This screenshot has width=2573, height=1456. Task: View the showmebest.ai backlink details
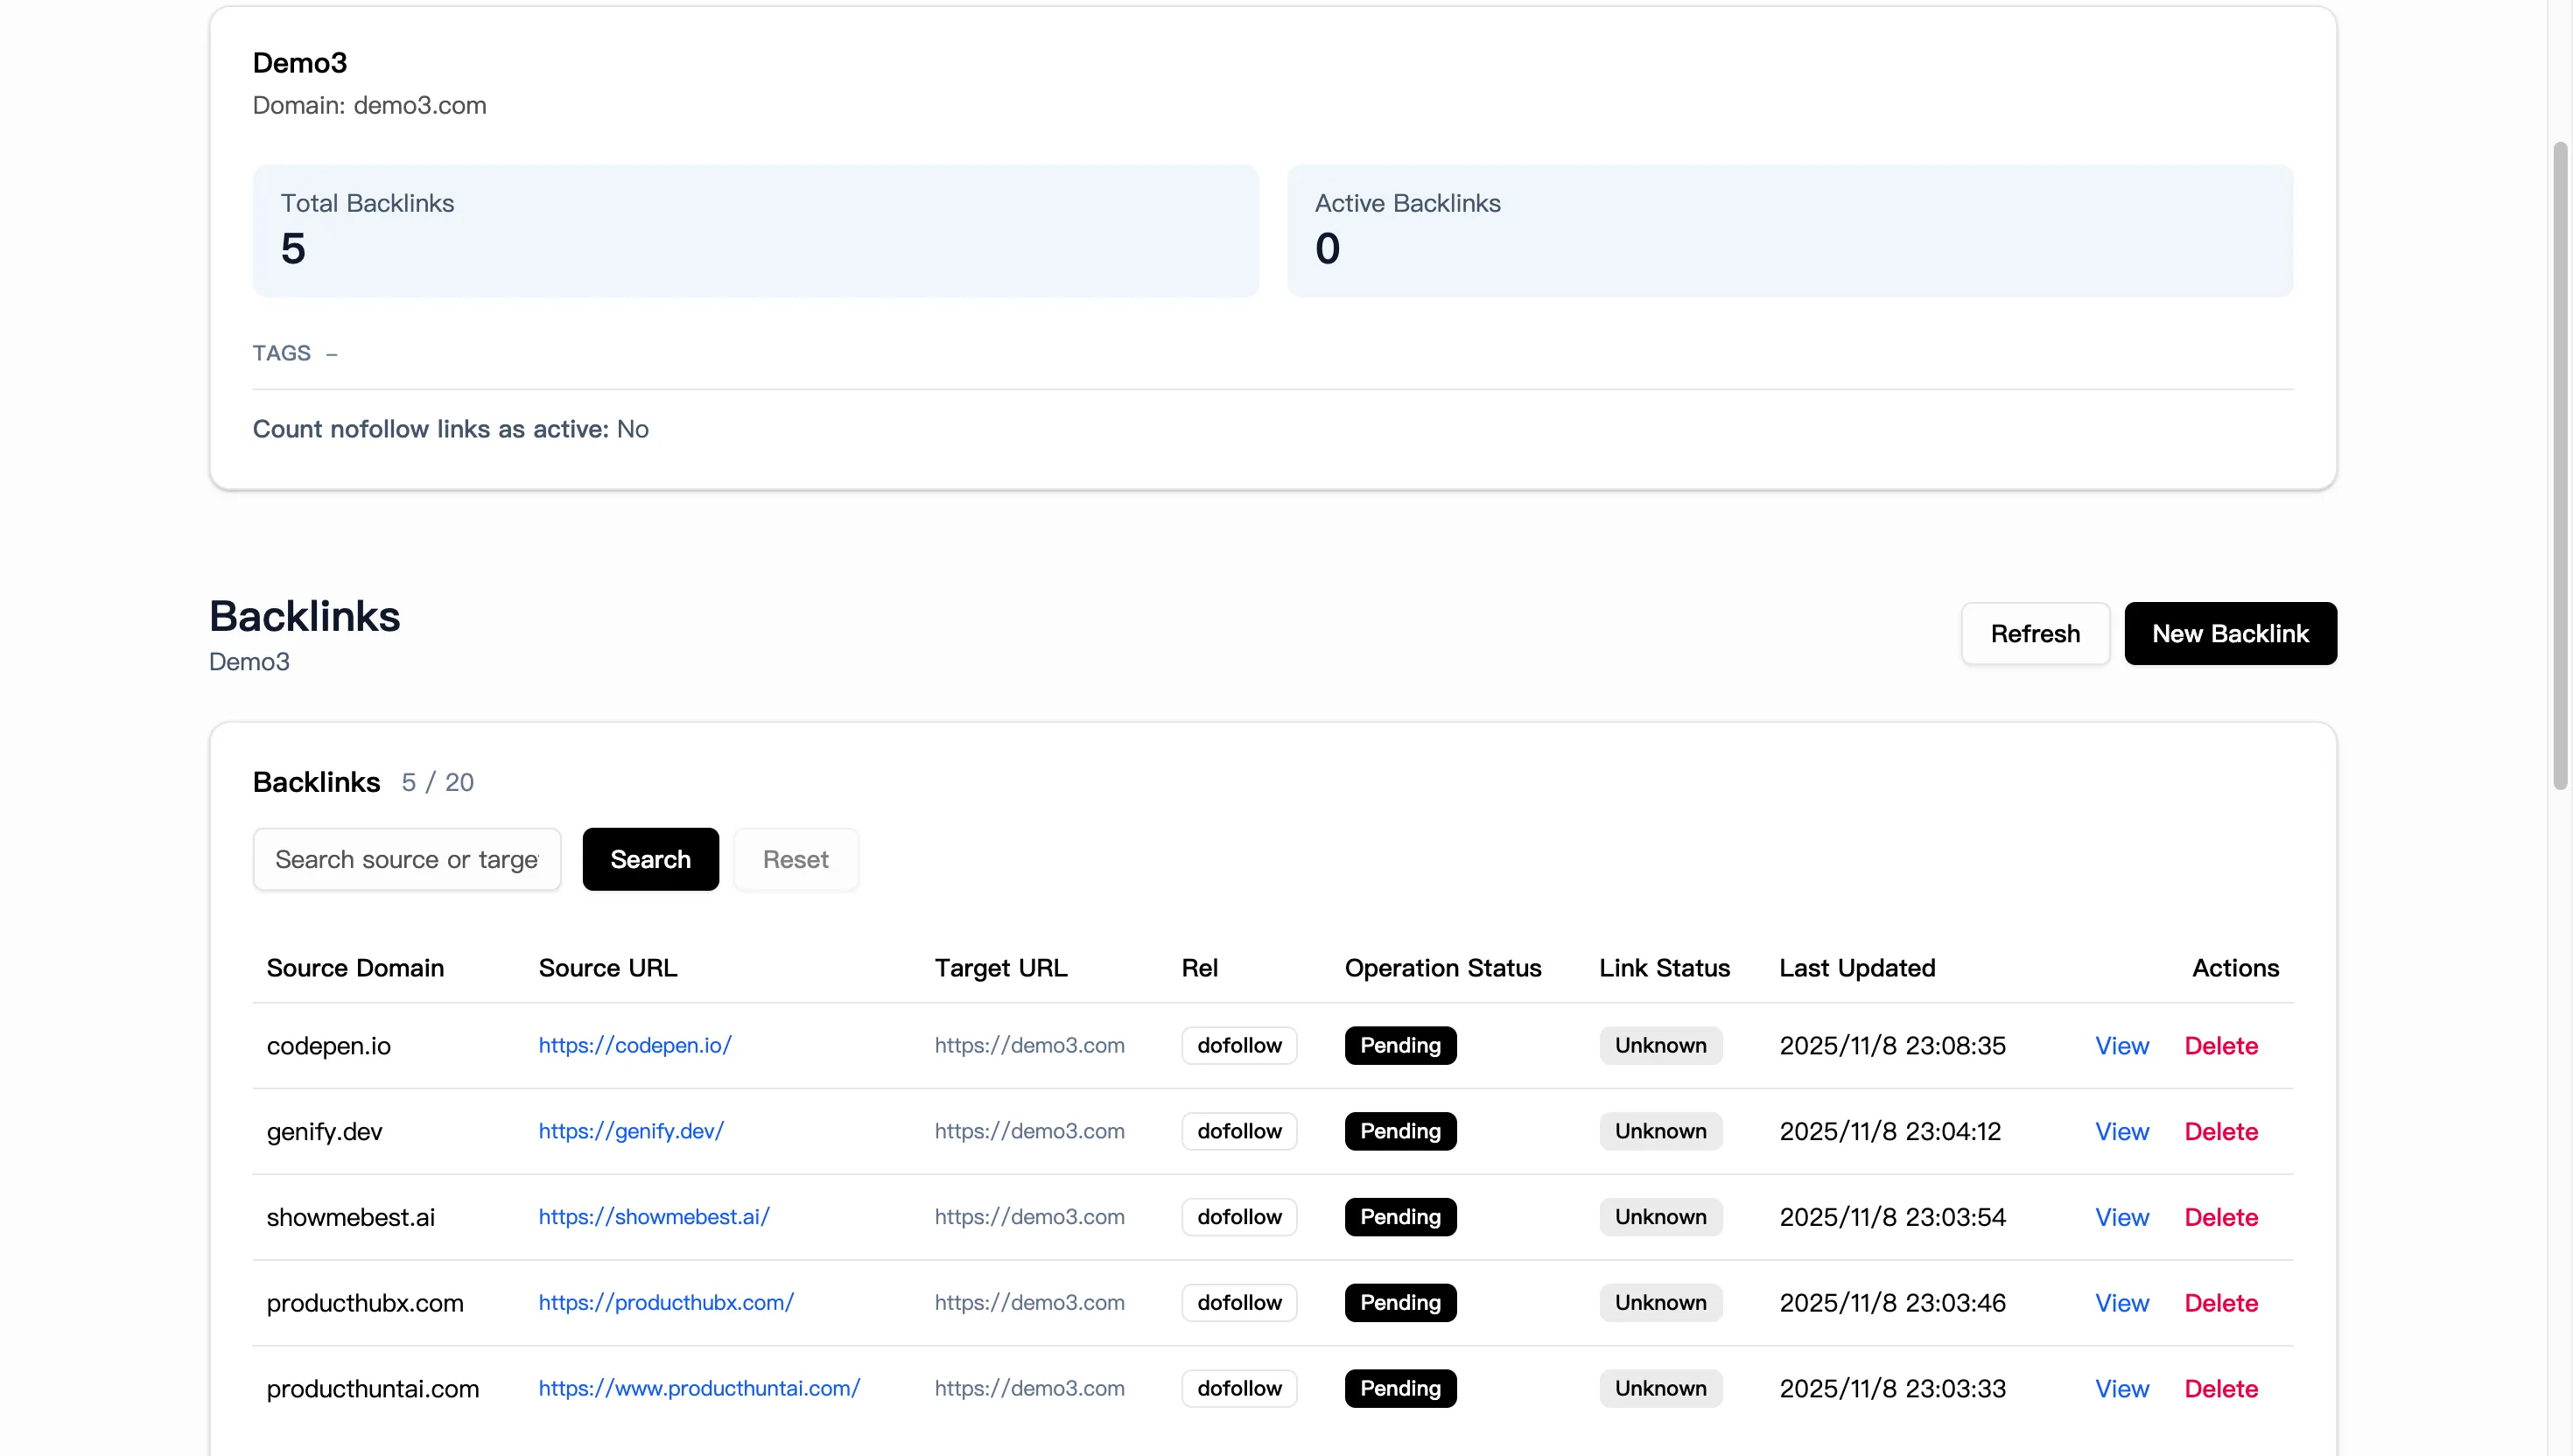(x=2122, y=1217)
